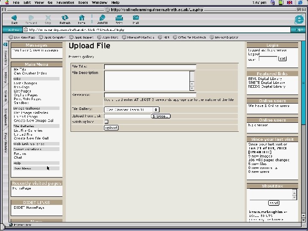The width and height of the screenshot is (308, 231).
Task: Enable the Batch upload checkbox
Action: (x=106, y=121)
